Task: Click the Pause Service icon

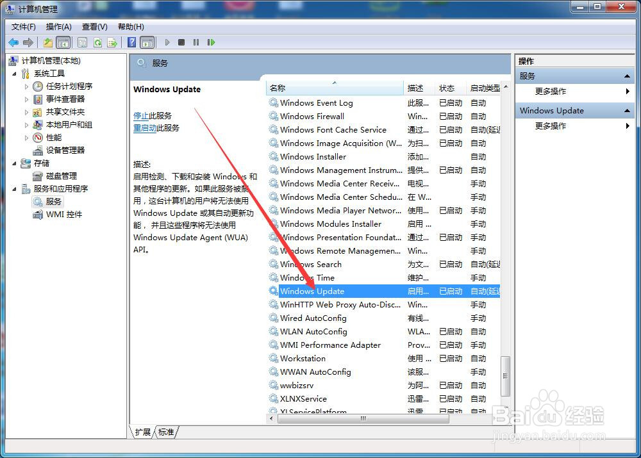Action: 196,42
